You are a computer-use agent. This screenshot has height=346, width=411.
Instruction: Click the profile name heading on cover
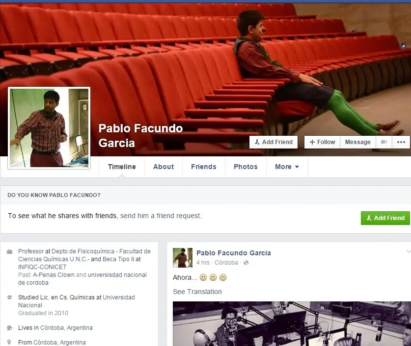(140, 135)
